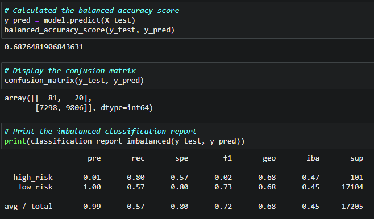Select high_risk f1 value 0.02

pos(223,178)
